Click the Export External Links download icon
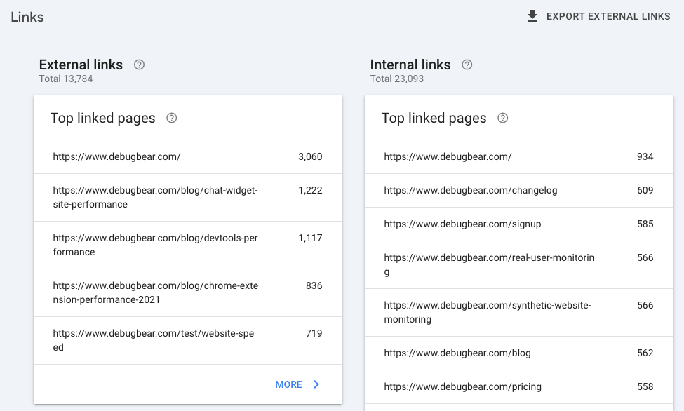 tap(532, 16)
